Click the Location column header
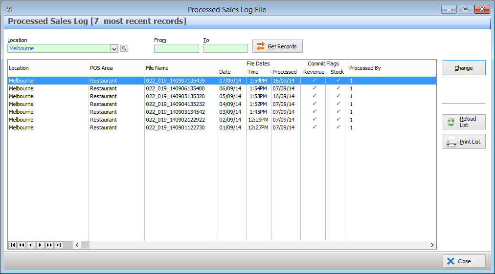 coord(19,68)
